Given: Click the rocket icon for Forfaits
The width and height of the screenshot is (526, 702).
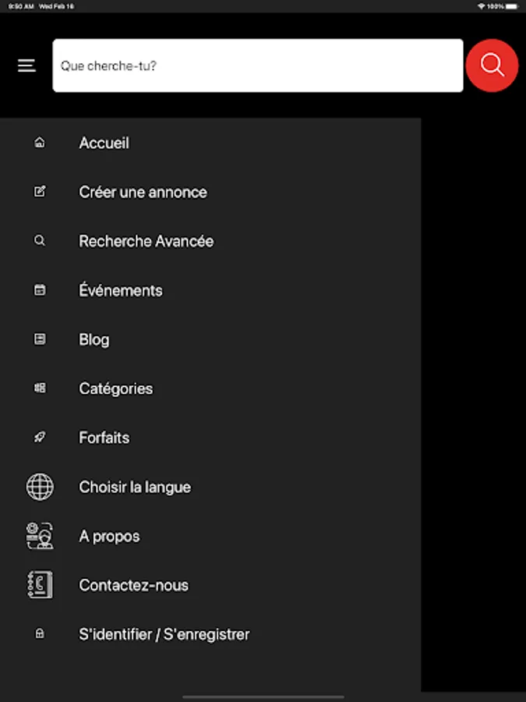Looking at the screenshot, I should click(x=40, y=438).
